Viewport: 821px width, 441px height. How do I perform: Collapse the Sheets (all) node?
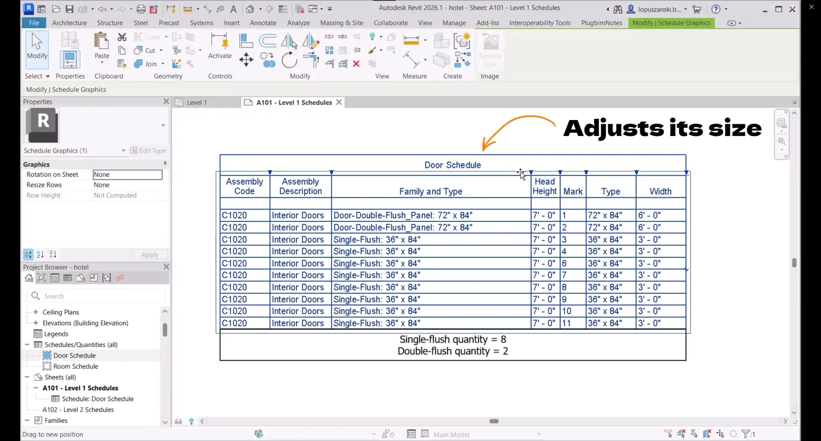(27, 377)
